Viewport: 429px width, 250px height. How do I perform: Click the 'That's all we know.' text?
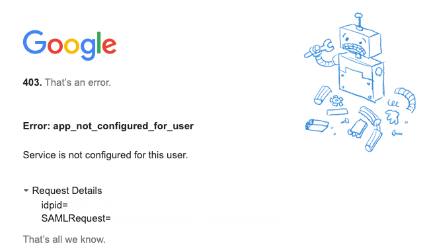64,239
